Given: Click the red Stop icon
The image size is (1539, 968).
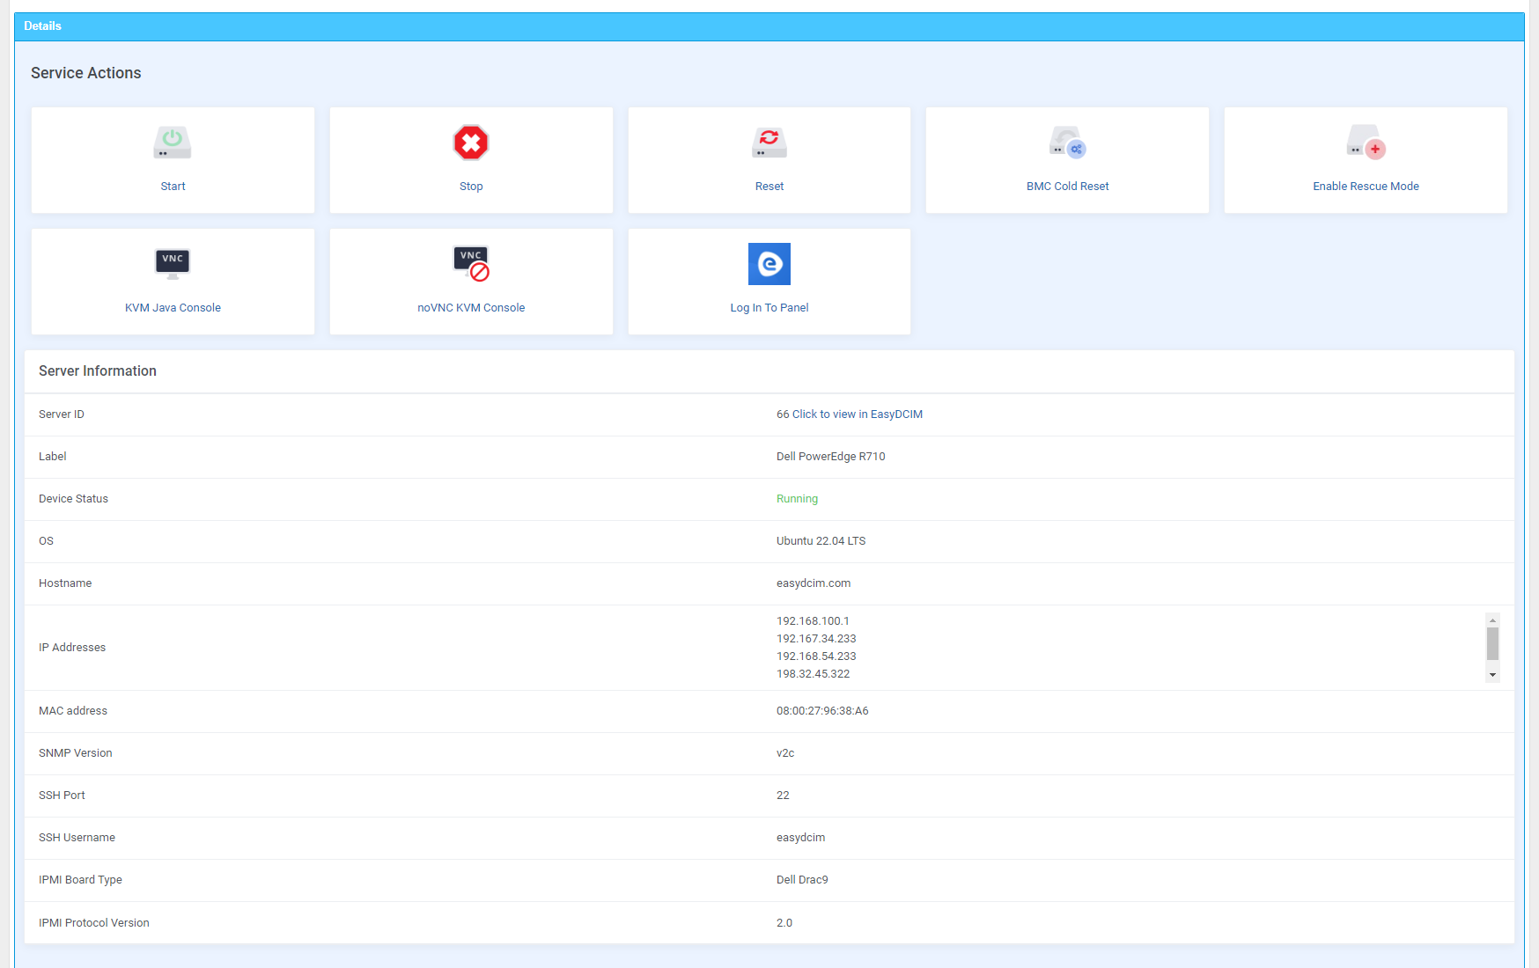Looking at the screenshot, I should (471, 143).
